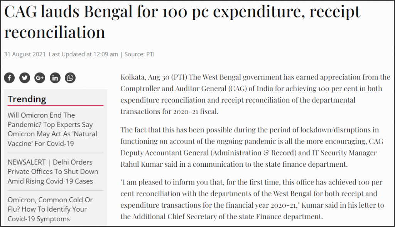Screen dimensions: 395x227
Task: Open 'Will Omicron End The Pandemic' trending story
Action: pyautogui.click(x=52, y=129)
